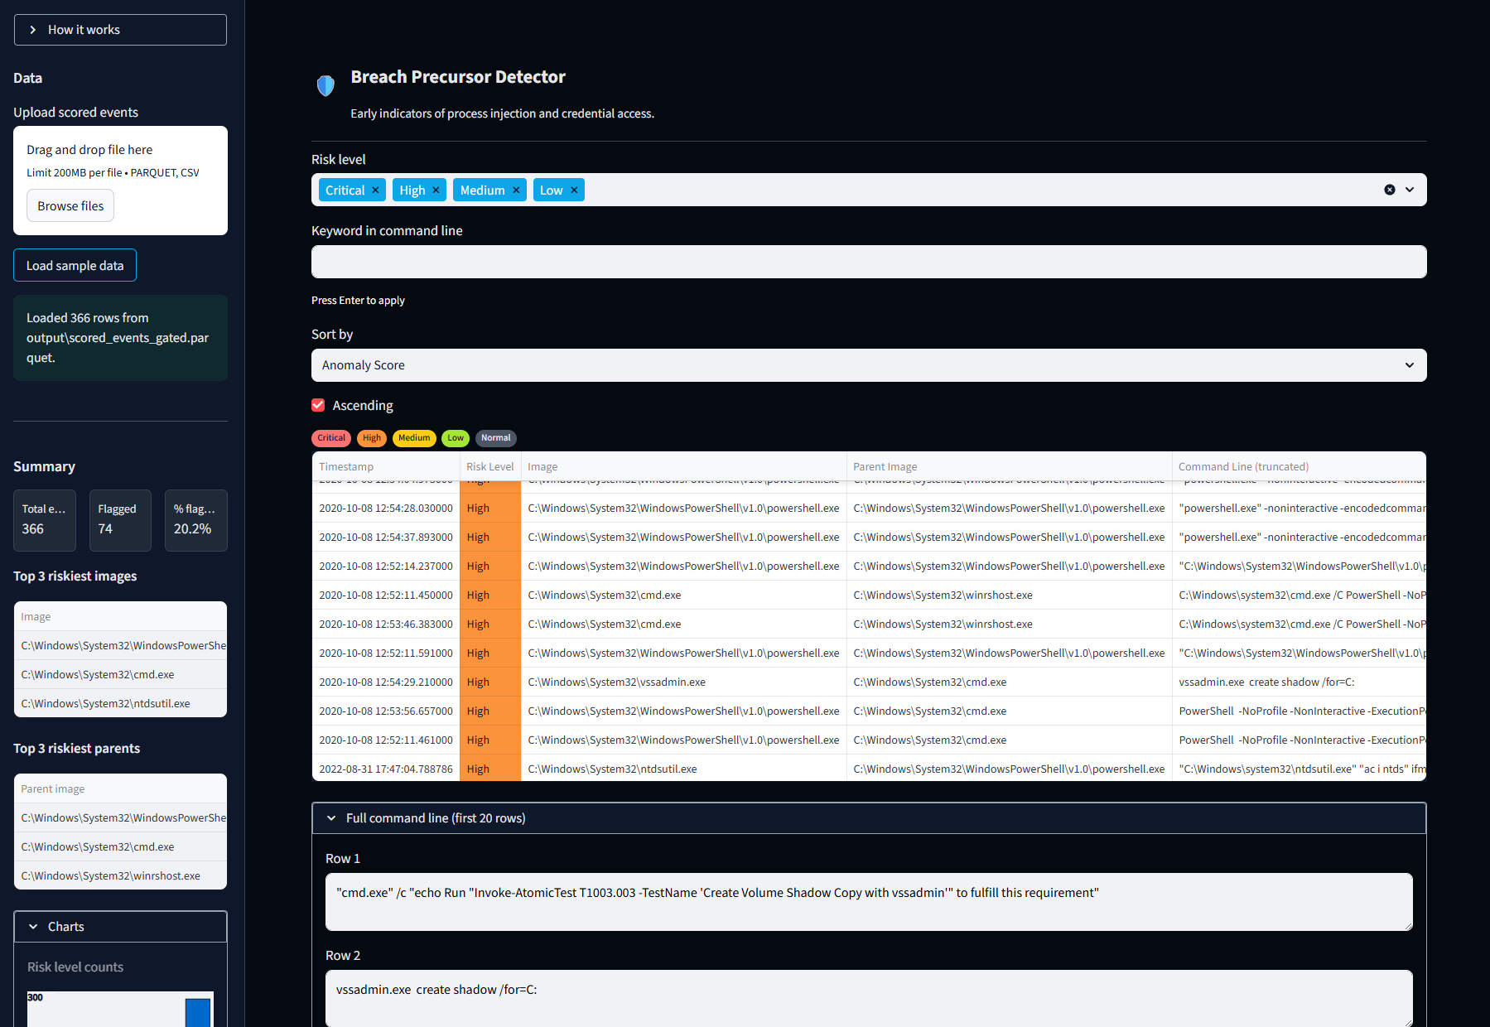Click cmd.exe in Top 3 riskiest images

pos(120,674)
